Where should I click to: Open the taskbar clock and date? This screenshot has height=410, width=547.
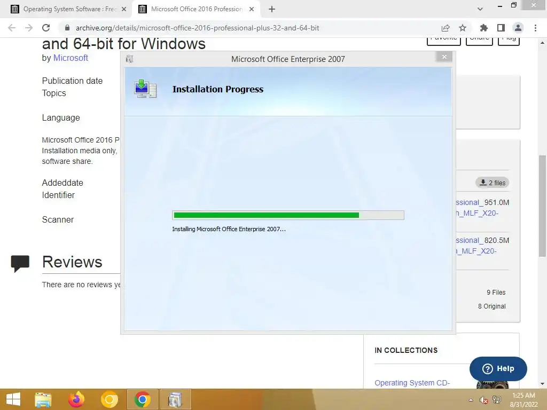523,400
